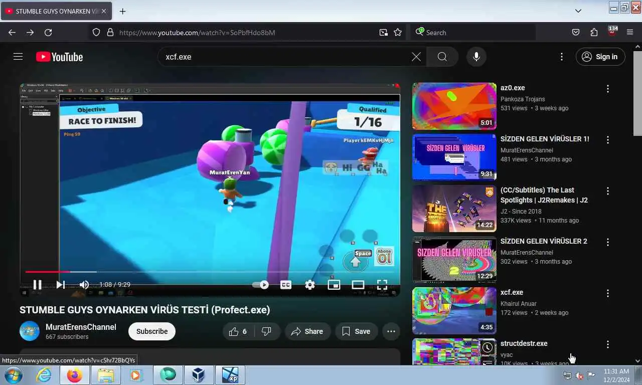Viewport: 642px width, 385px height.
Task: Click the shield tracking protection icon
Action: (97, 32)
